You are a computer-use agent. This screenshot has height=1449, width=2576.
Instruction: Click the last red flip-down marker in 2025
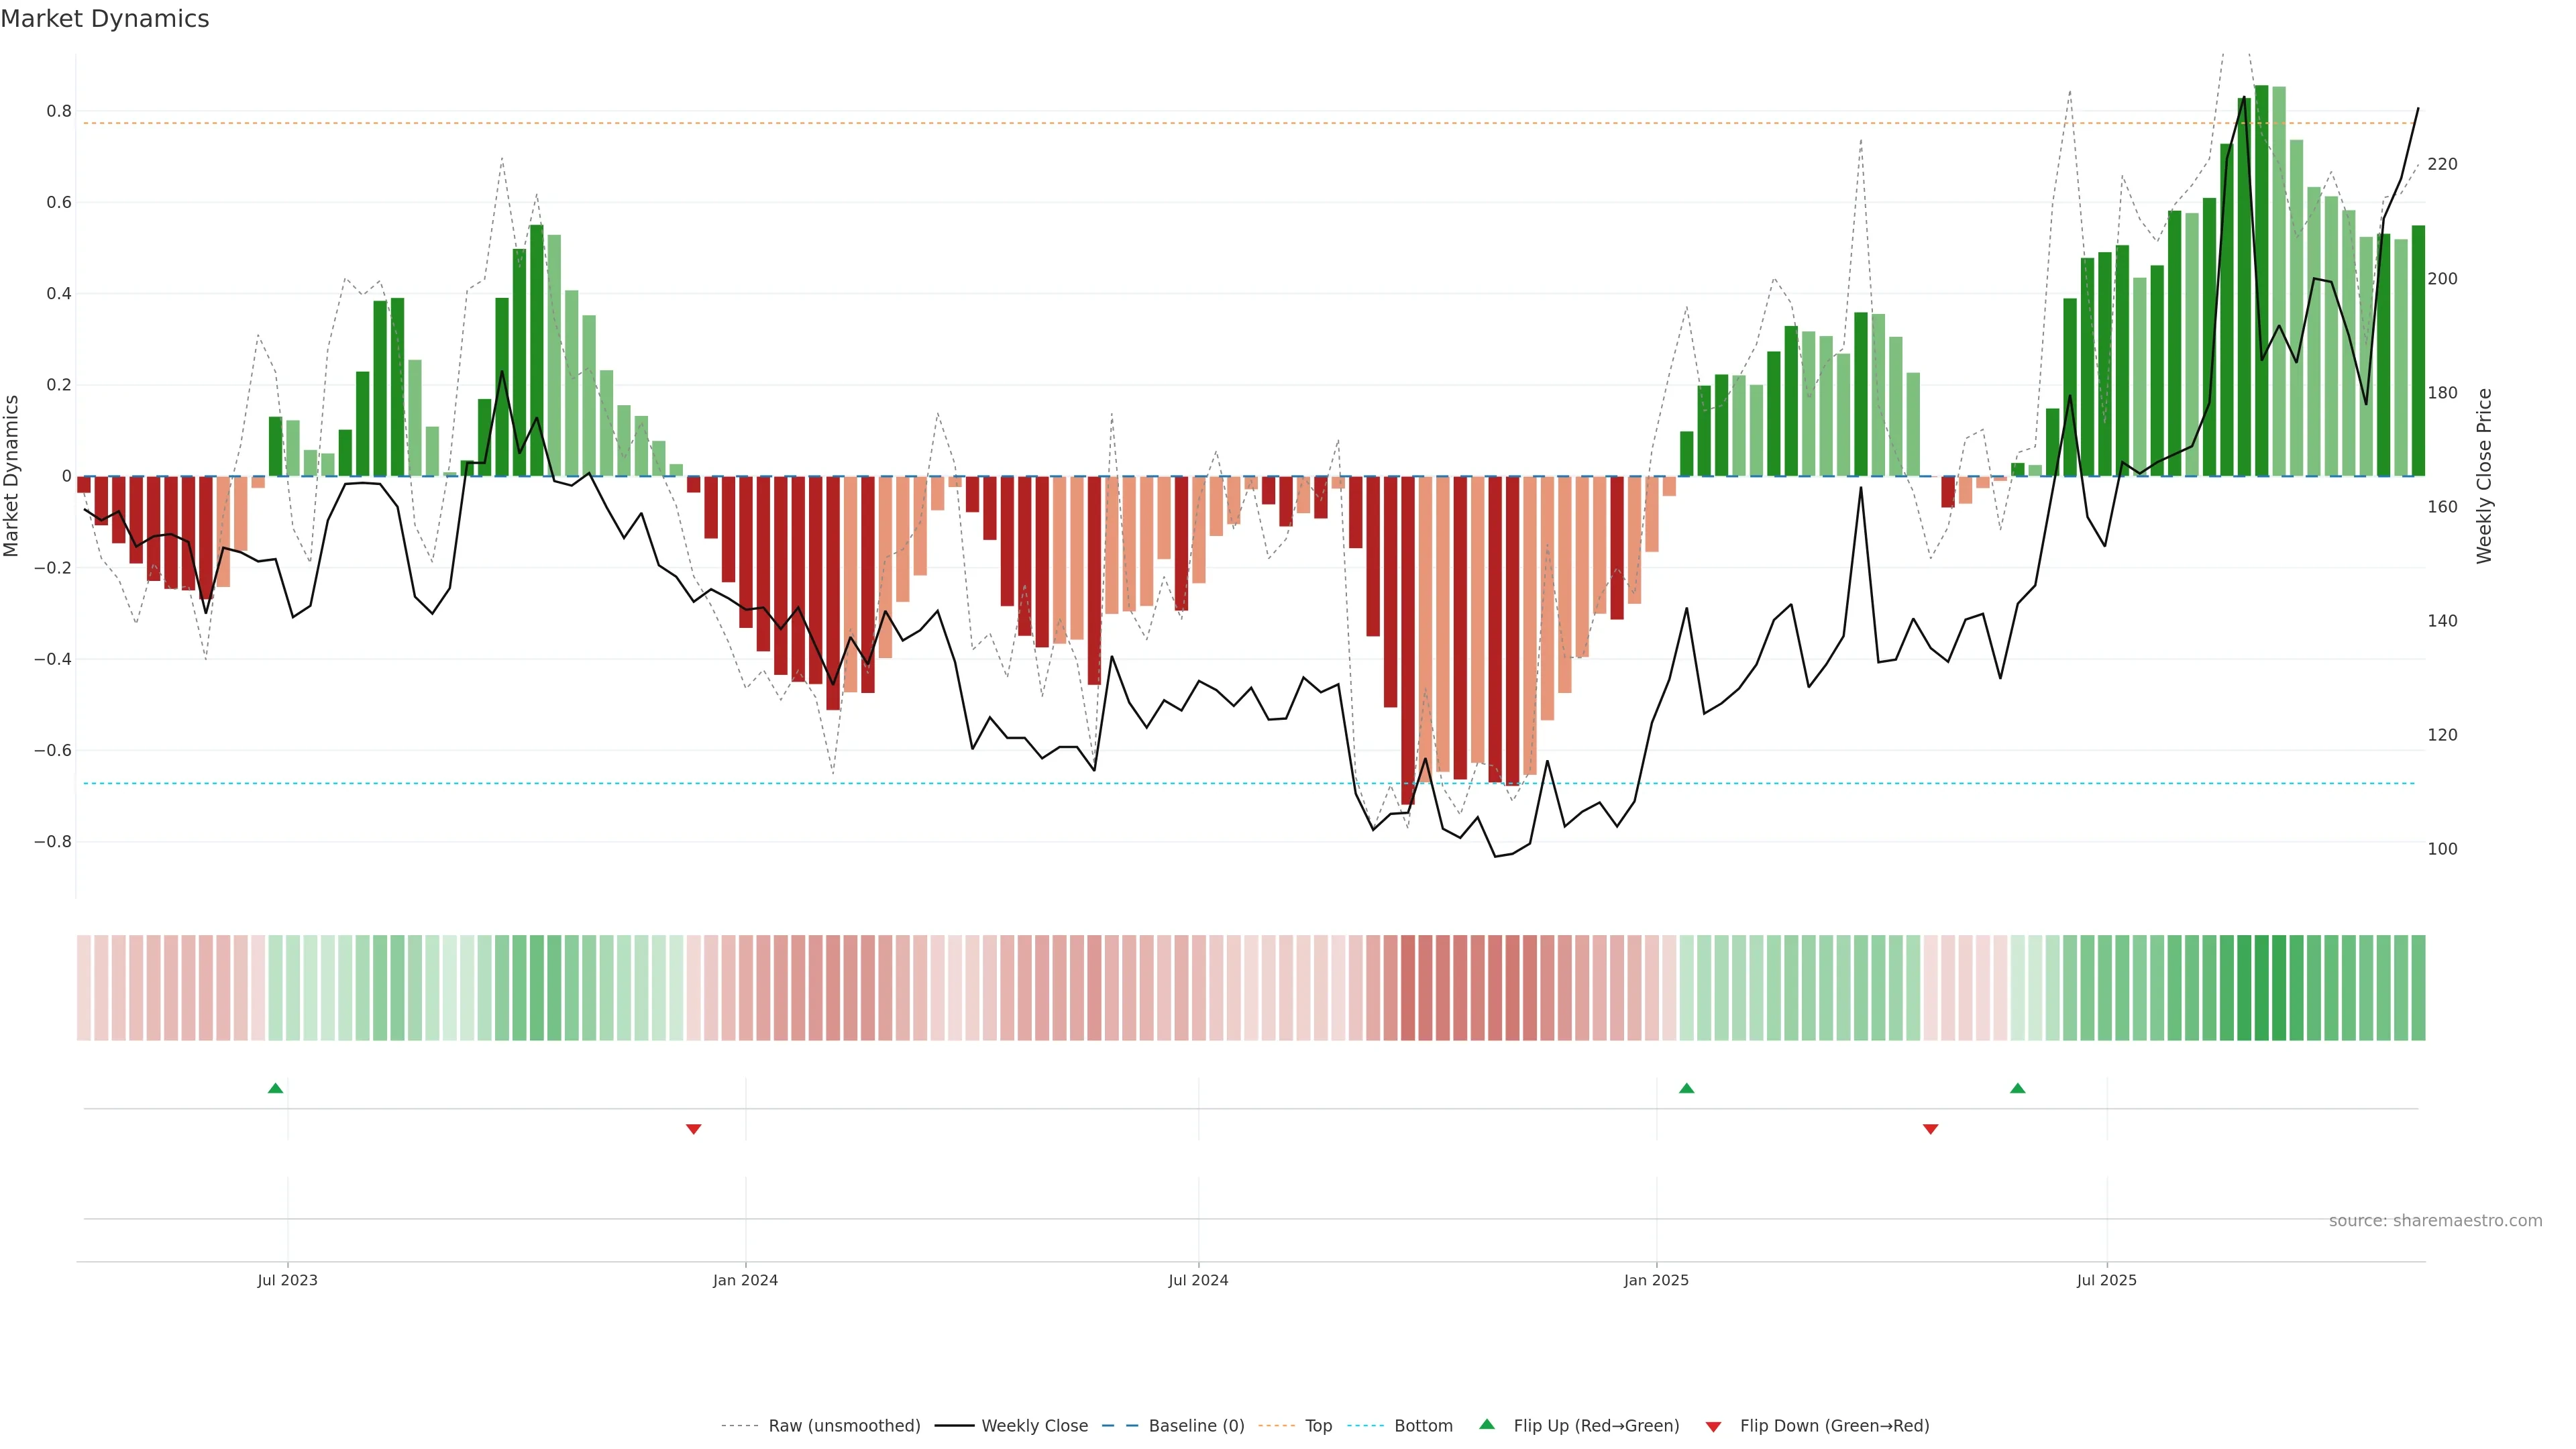coord(1930,1129)
